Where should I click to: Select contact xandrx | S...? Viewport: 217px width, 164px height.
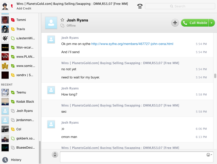coord(19,75)
